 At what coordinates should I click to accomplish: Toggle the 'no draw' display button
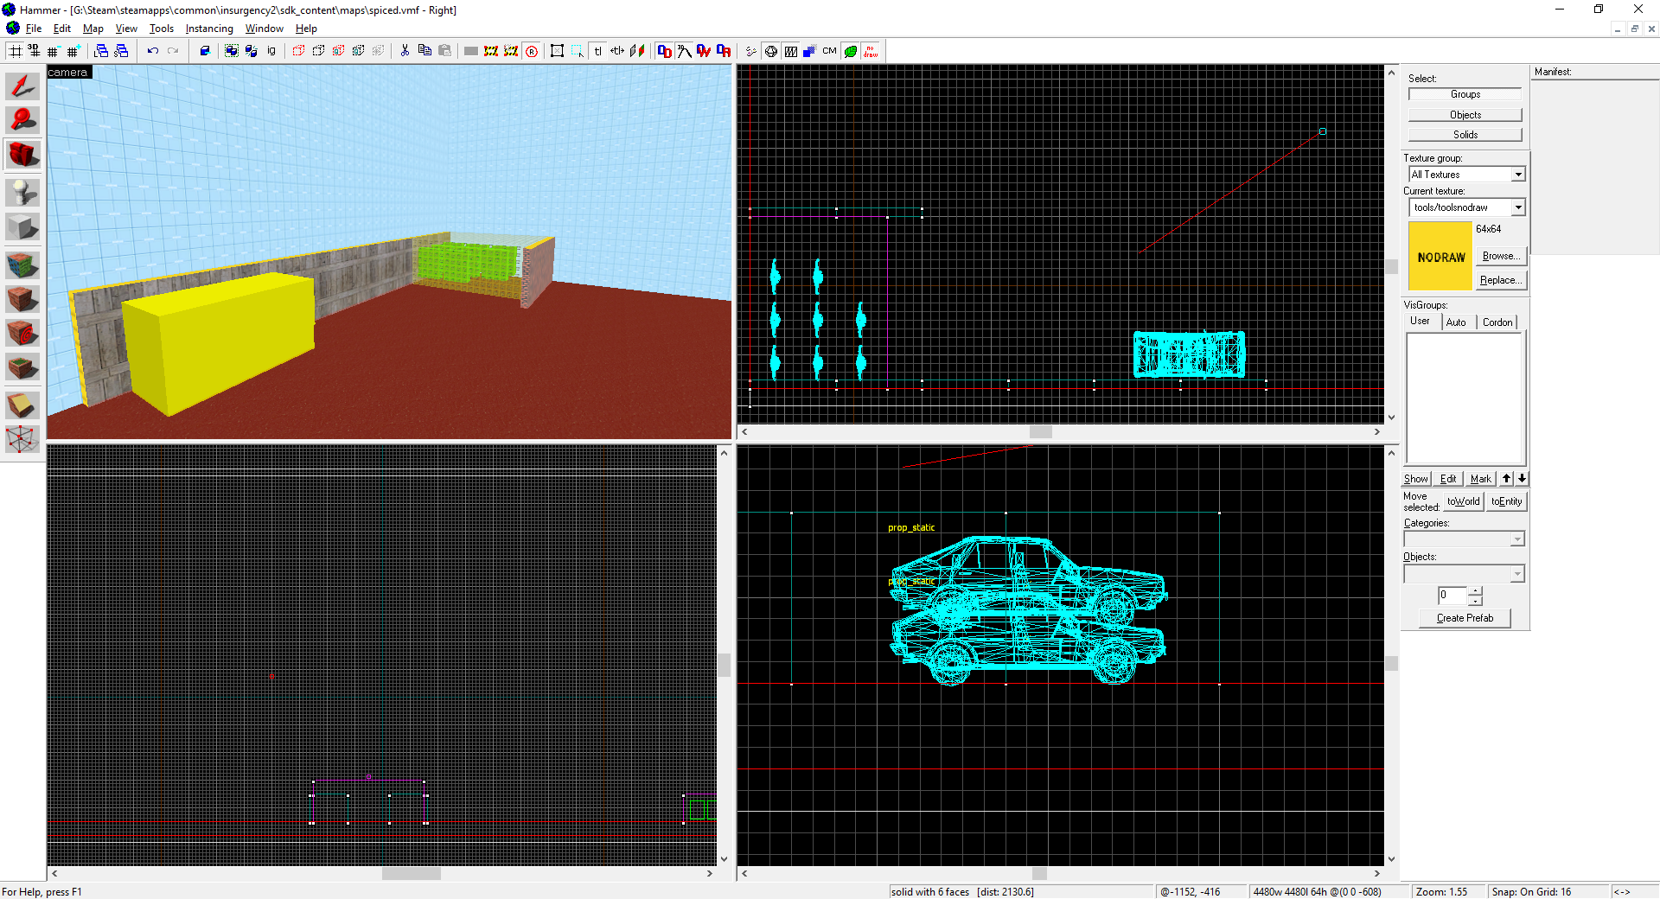(871, 51)
